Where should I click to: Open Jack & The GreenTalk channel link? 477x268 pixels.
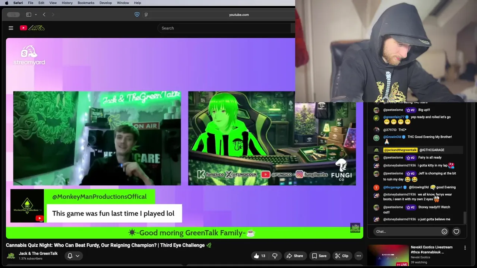click(x=38, y=253)
